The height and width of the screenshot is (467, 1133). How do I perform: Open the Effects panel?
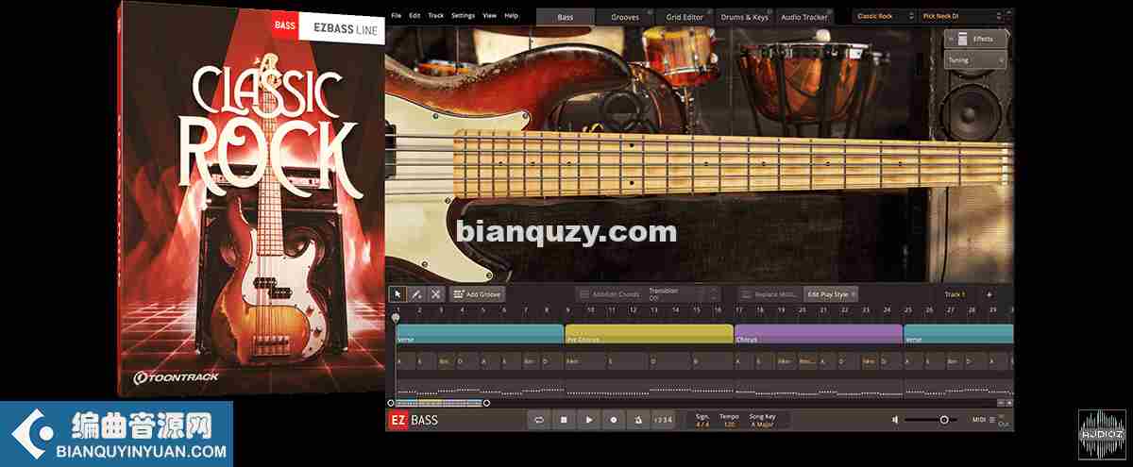click(975, 39)
